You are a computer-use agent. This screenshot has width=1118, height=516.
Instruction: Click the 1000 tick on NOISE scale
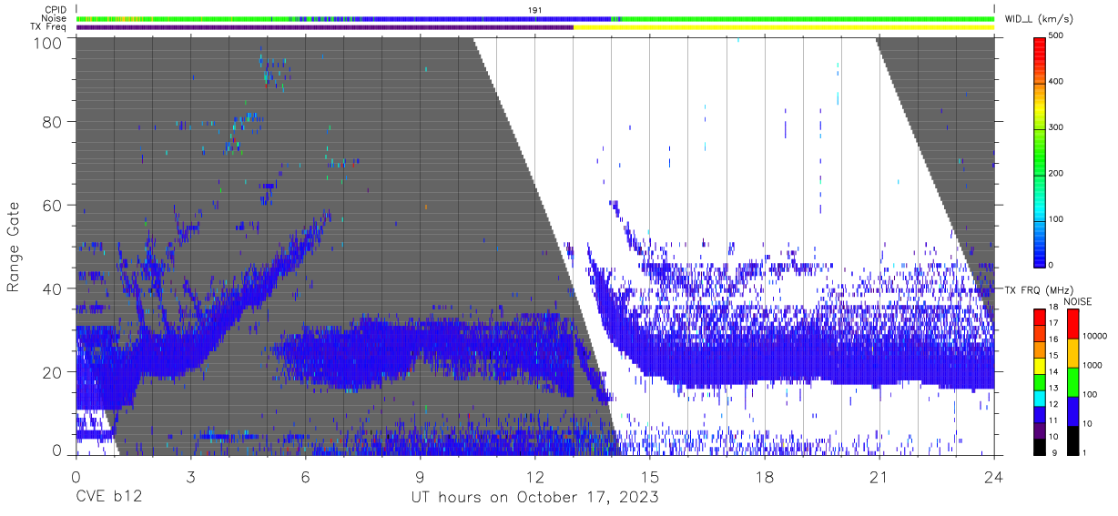click(1093, 366)
